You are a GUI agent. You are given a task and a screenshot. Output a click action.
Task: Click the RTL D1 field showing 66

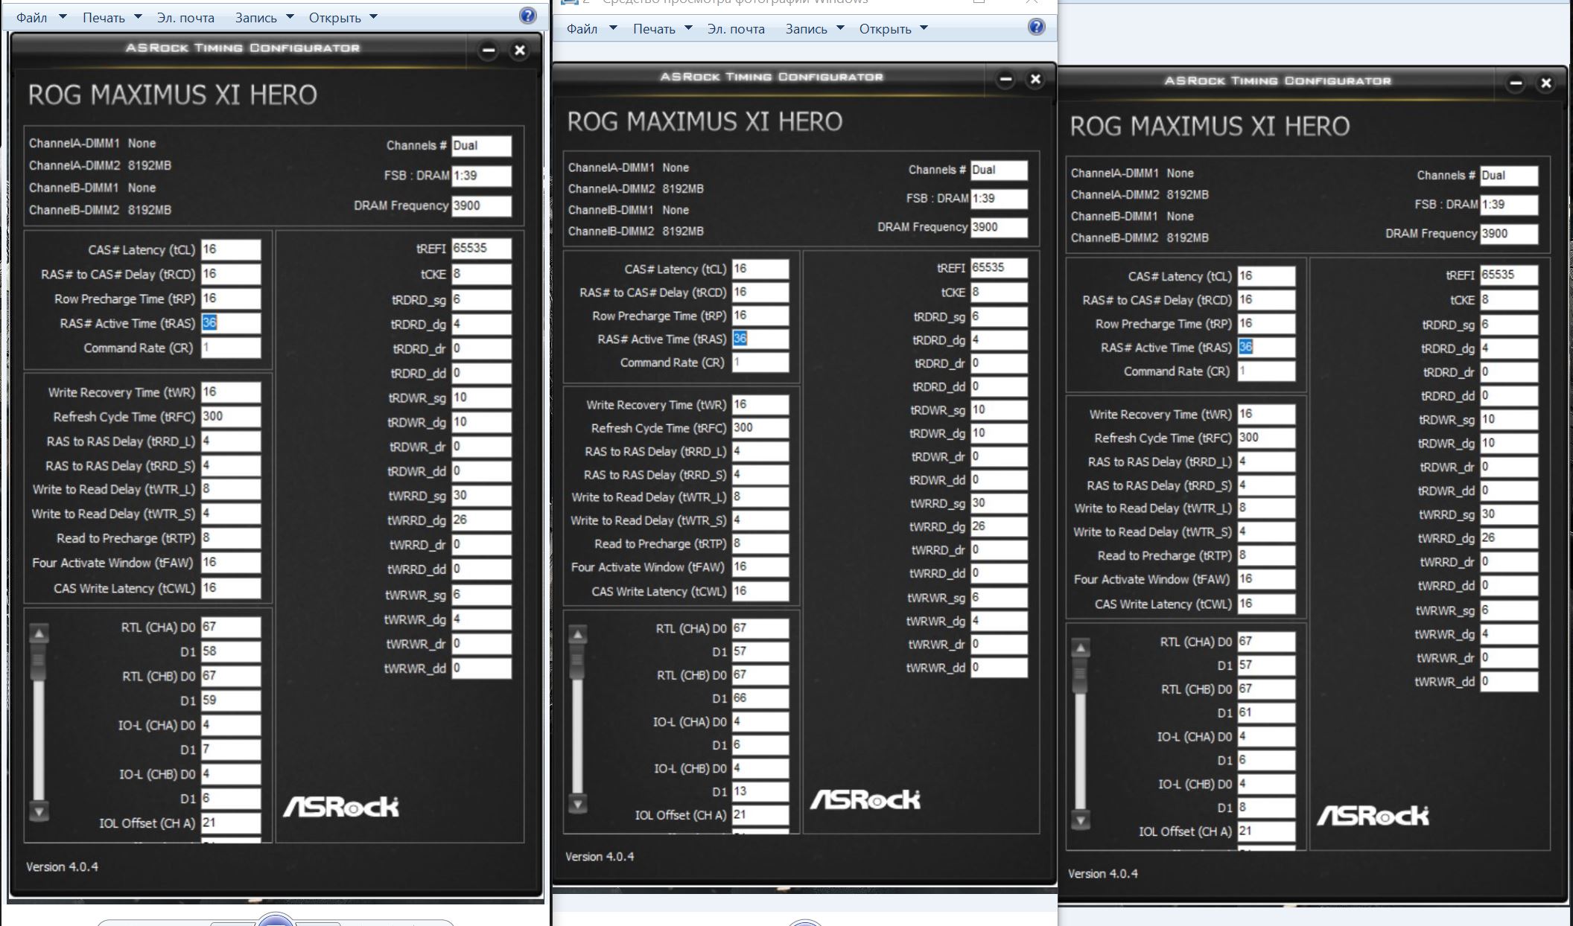(x=759, y=698)
